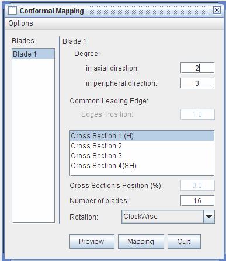Click the Quit button
226x261 pixels.
pos(184,242)
